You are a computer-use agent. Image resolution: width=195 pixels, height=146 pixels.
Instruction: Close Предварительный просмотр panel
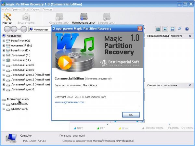[x=190, y=36]
